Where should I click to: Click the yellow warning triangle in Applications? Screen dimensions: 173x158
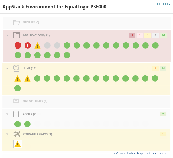click(38, 45)
